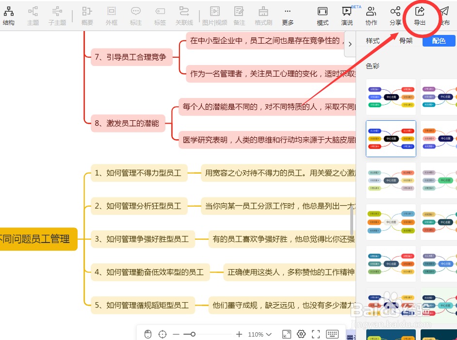Insert a summary with the 概要 icon
This screenshot has height=340, width=457.
tap(87, 15)
